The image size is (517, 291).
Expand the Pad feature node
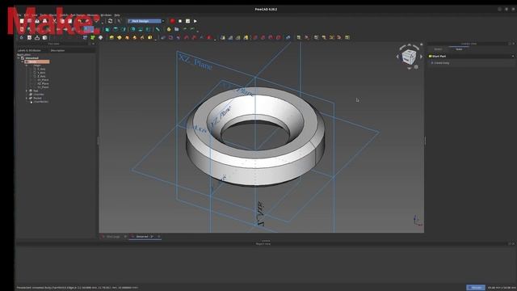27,91
